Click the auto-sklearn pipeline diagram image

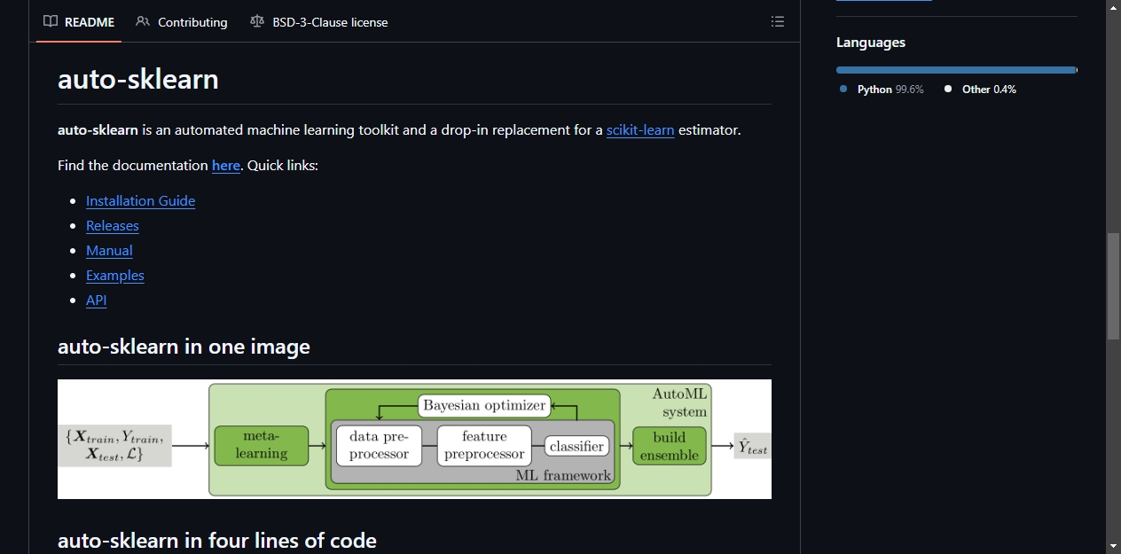(x=414, y=439)
